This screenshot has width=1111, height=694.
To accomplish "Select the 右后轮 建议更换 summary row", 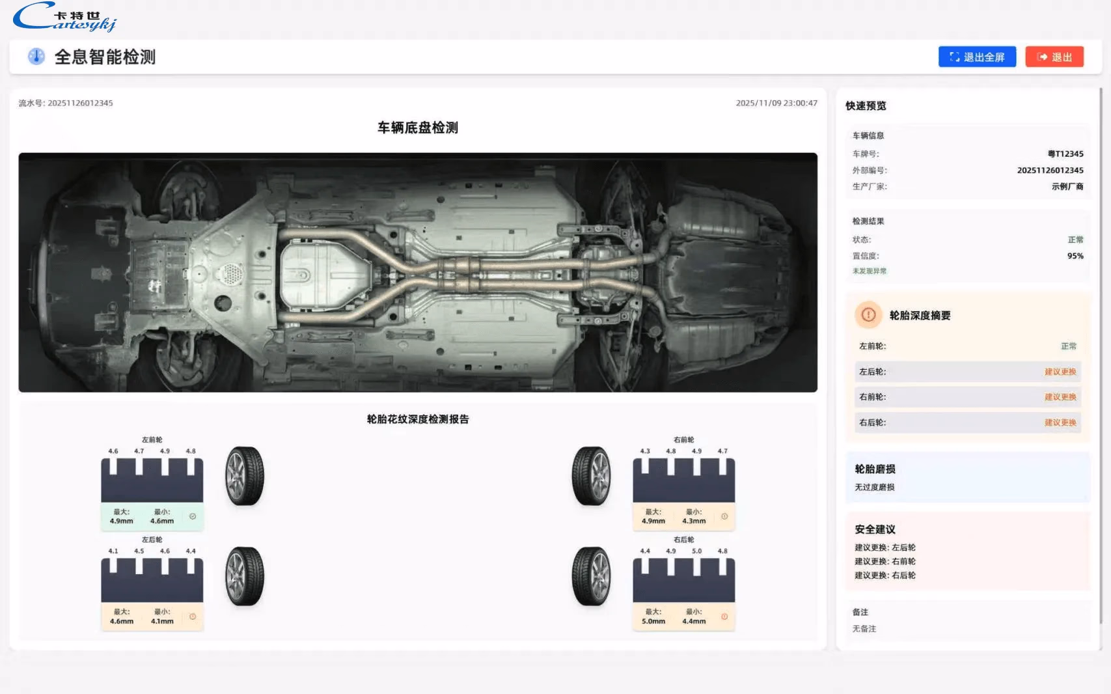I will (968, 423).
